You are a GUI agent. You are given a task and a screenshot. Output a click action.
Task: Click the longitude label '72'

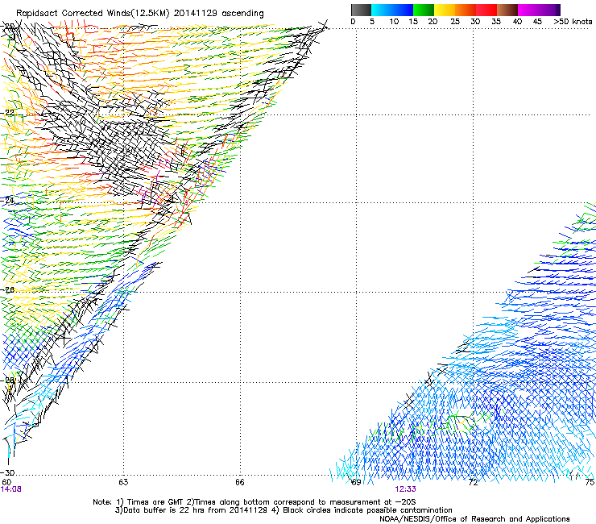(473, 482)
